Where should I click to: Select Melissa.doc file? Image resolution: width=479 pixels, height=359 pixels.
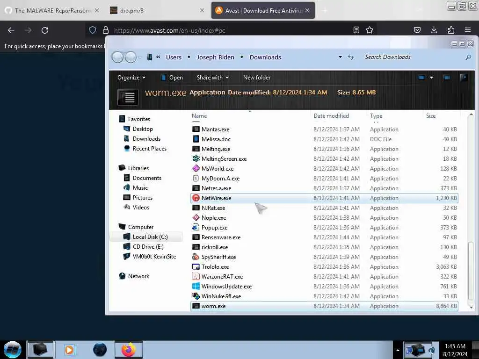click(324, 139)
